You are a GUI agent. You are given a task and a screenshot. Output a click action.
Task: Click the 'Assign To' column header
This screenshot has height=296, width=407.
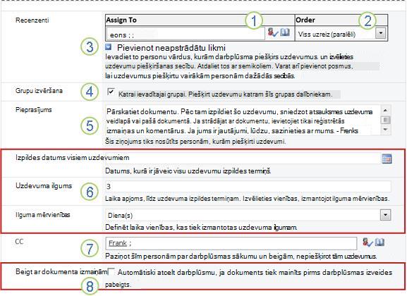click(x=121, y=20)
